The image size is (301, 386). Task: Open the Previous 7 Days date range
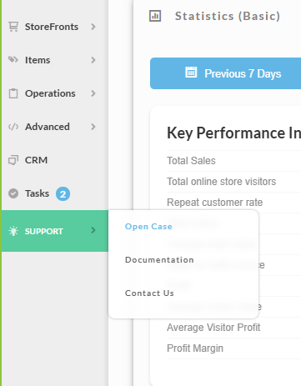225,73
